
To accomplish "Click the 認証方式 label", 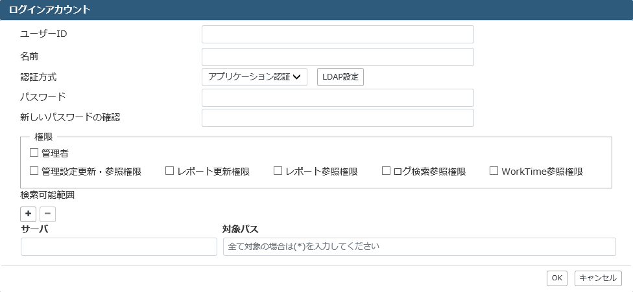I will tap(38, 77).
